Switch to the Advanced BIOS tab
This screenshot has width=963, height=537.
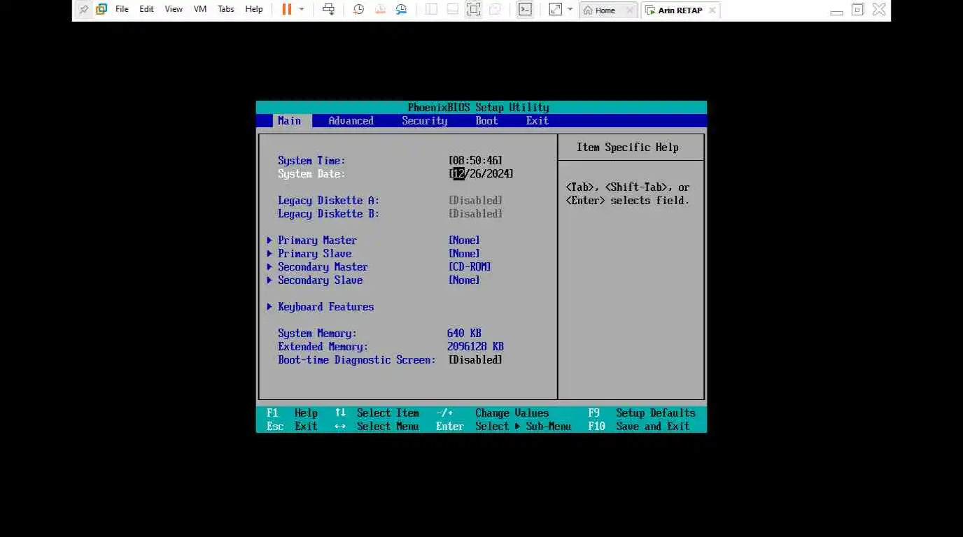pyautogui.click(x=351, y=121)
